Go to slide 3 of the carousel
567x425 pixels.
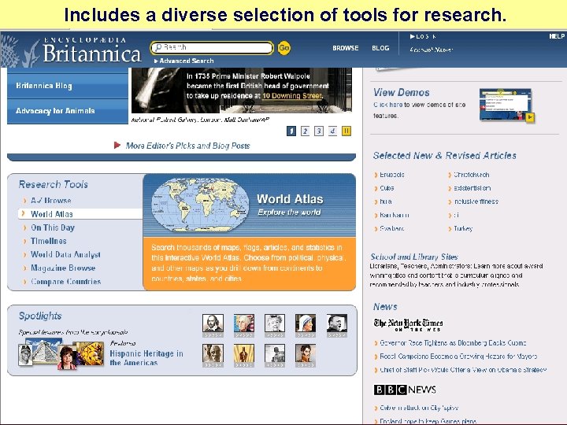pos(319,131)
